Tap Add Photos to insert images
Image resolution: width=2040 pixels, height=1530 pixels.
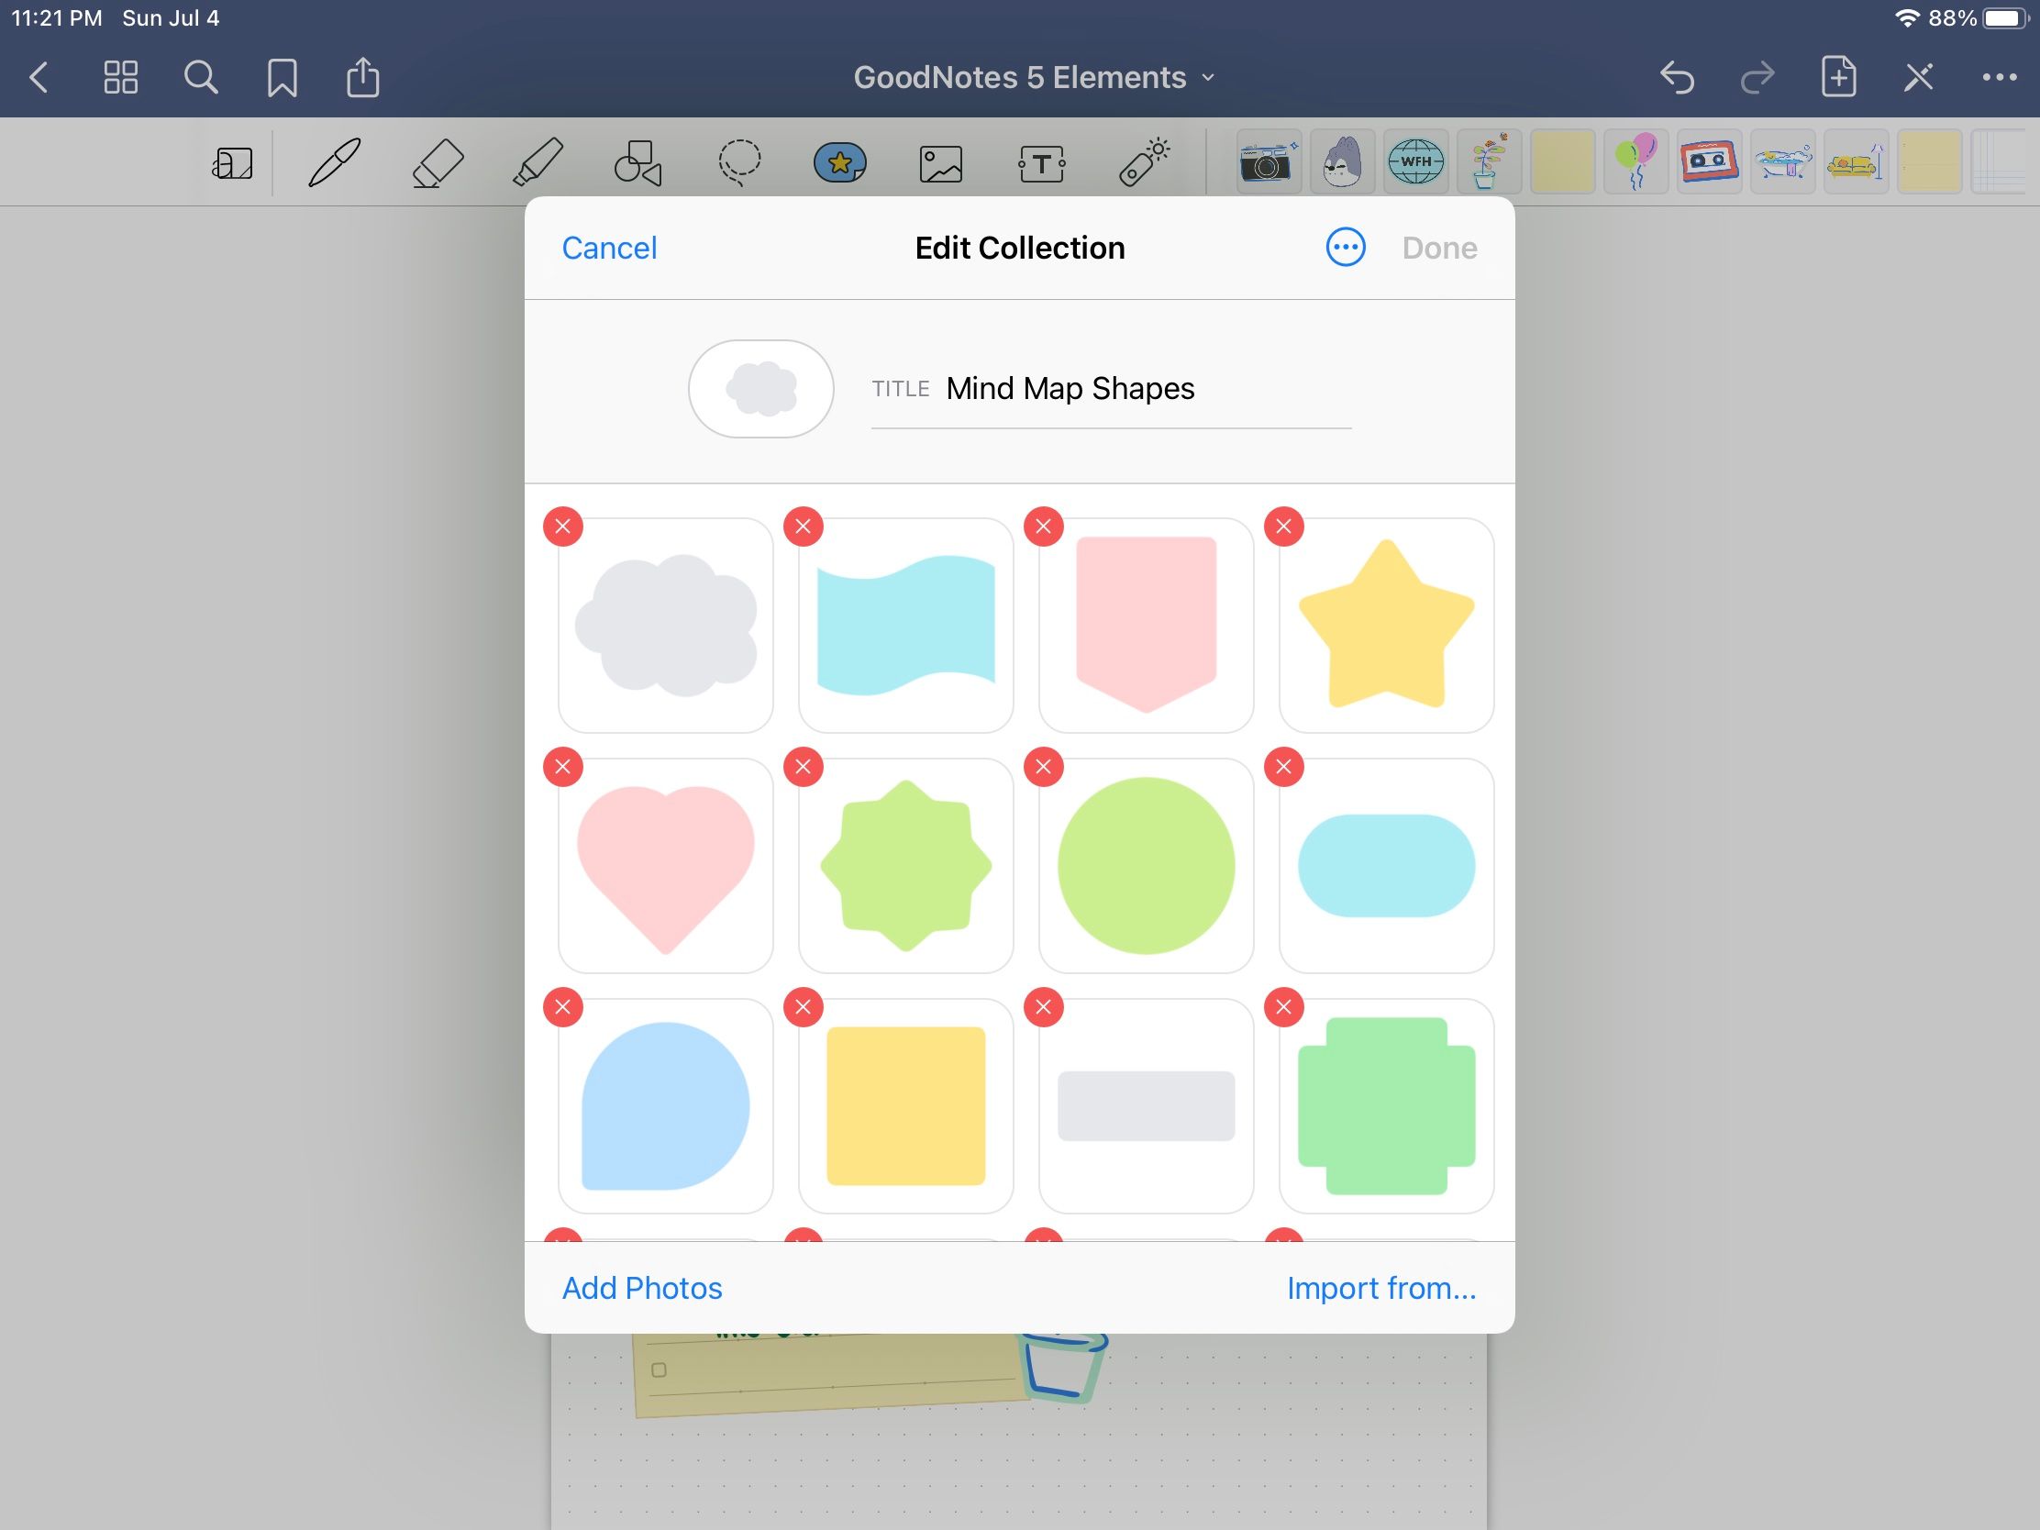point(642,1288)
